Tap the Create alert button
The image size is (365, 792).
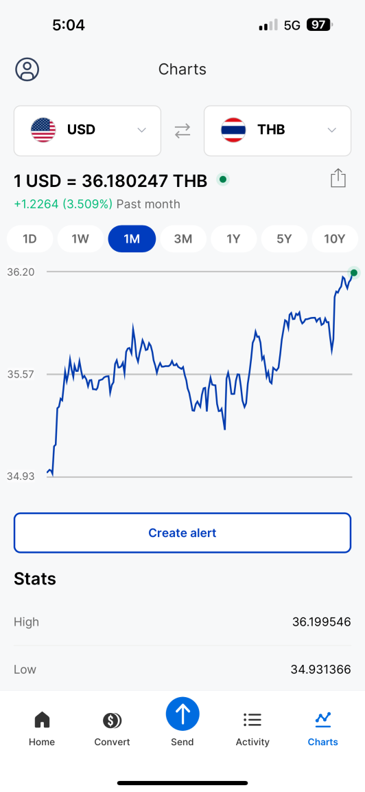[182, 533]
